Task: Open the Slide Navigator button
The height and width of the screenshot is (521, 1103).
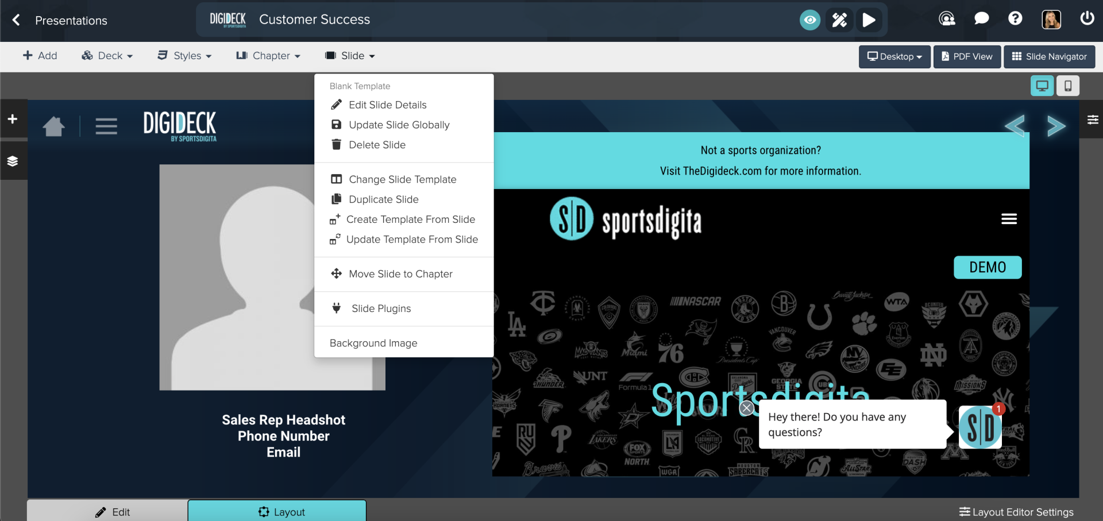Action: point(1049,57)
